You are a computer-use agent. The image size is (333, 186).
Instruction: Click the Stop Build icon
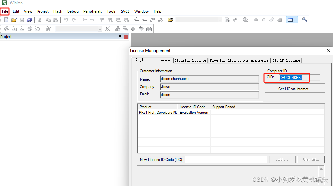tap(38, 29)
